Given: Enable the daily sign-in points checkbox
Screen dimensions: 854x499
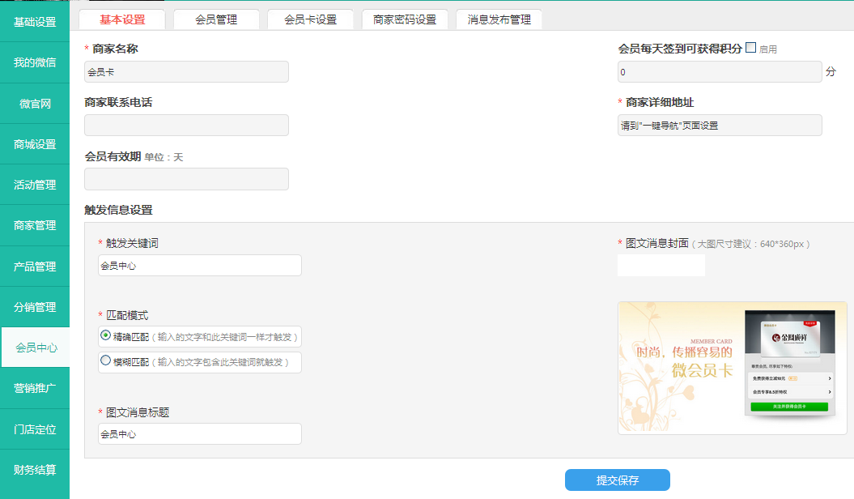Looking at the screenshot, I should click(x=750, y=48).
